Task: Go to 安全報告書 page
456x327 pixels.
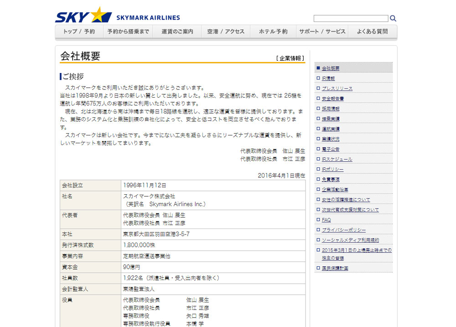Action: (333, 99)
